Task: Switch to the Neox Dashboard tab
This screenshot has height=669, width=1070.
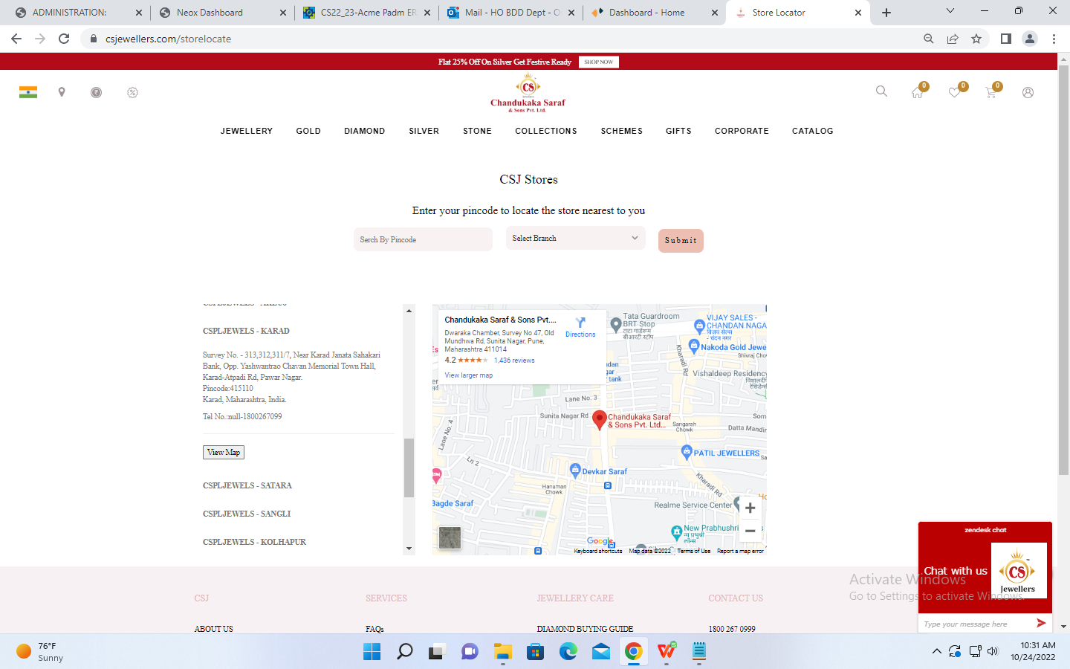Action: 221,13
